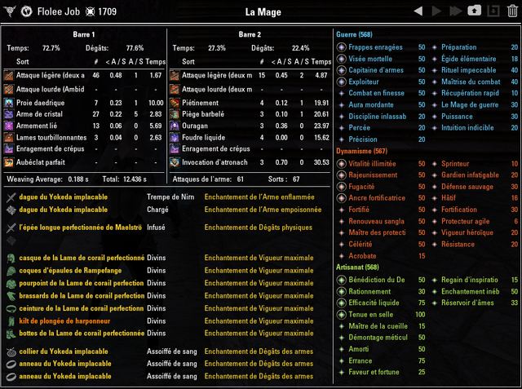This screenshot has width=522, height=389.
Task: Advance to the next fight with the right arrow
Action: [436, 11]
